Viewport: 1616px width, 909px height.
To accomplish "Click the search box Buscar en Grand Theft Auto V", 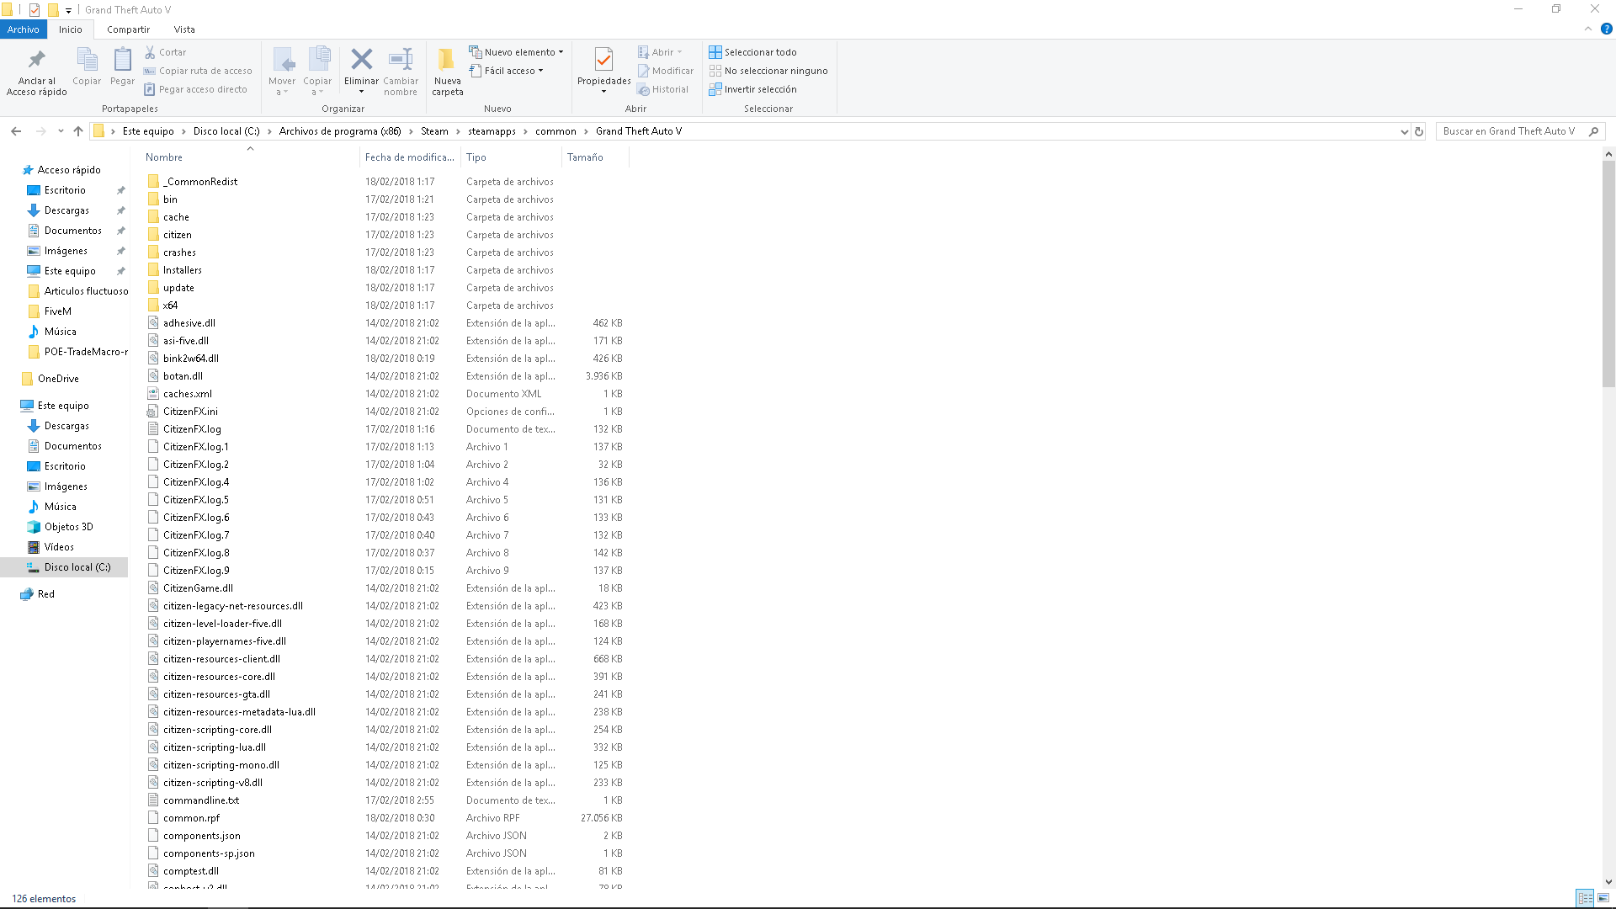I will click(x=1508, y=131).
